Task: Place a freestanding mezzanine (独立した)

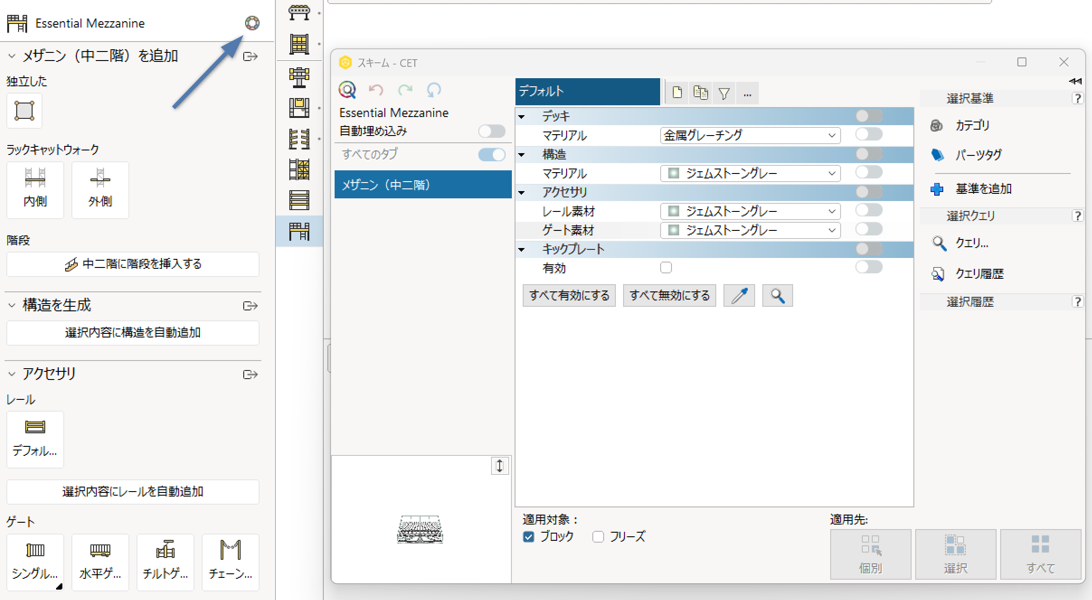Action: click(x=24, y=111)
